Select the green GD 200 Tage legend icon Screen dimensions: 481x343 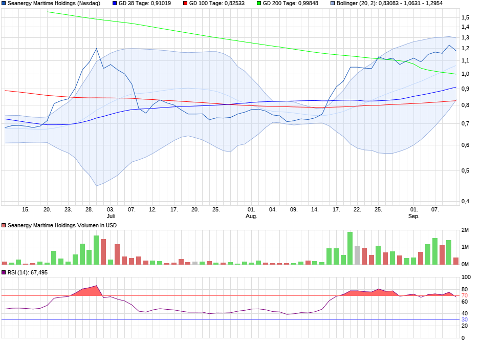258,4
